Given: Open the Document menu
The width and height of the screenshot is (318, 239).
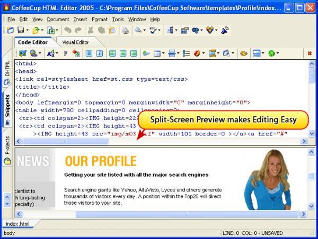Looking at the screenshot, I should [58, 19].
